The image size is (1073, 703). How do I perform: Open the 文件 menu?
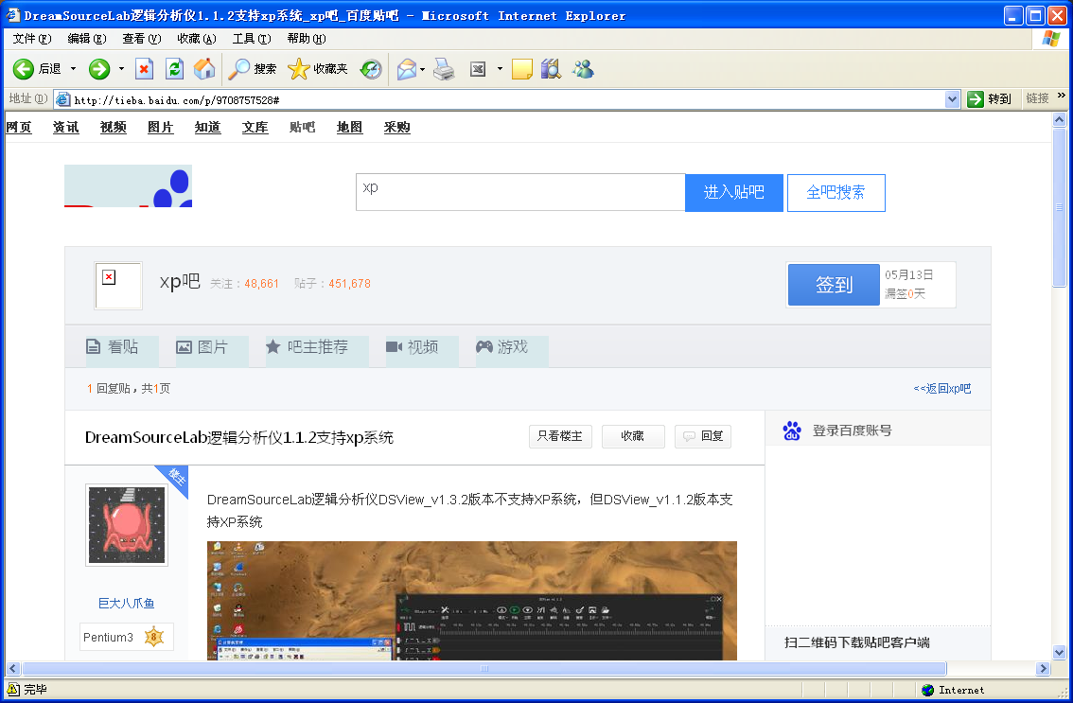click(x=32, y=39)
